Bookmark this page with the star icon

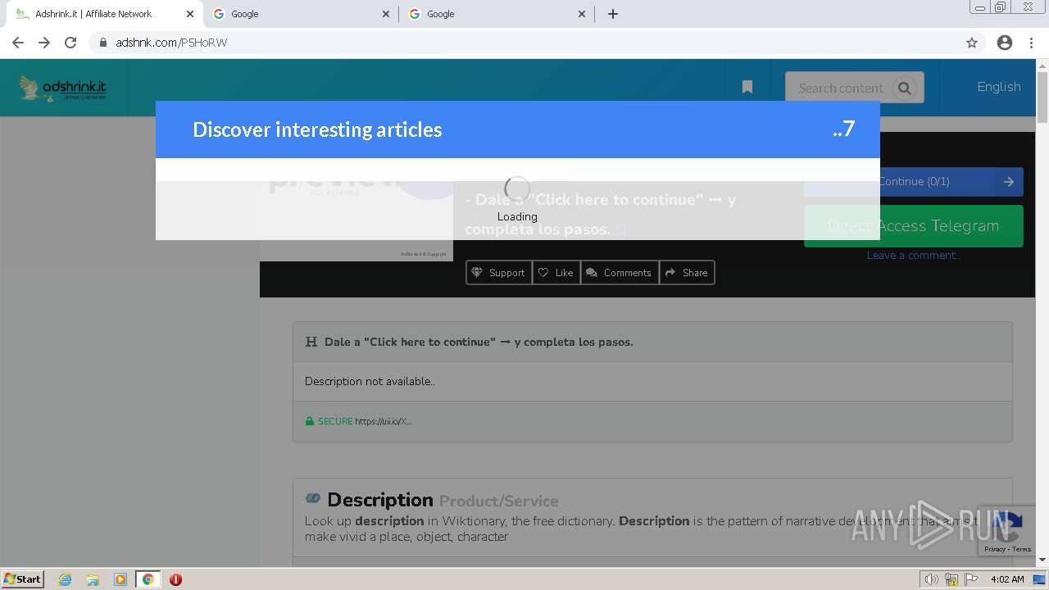(972, 43)
